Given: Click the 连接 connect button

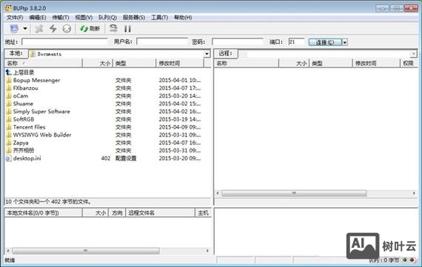Looking at the screenshot, I should (325, 42).
